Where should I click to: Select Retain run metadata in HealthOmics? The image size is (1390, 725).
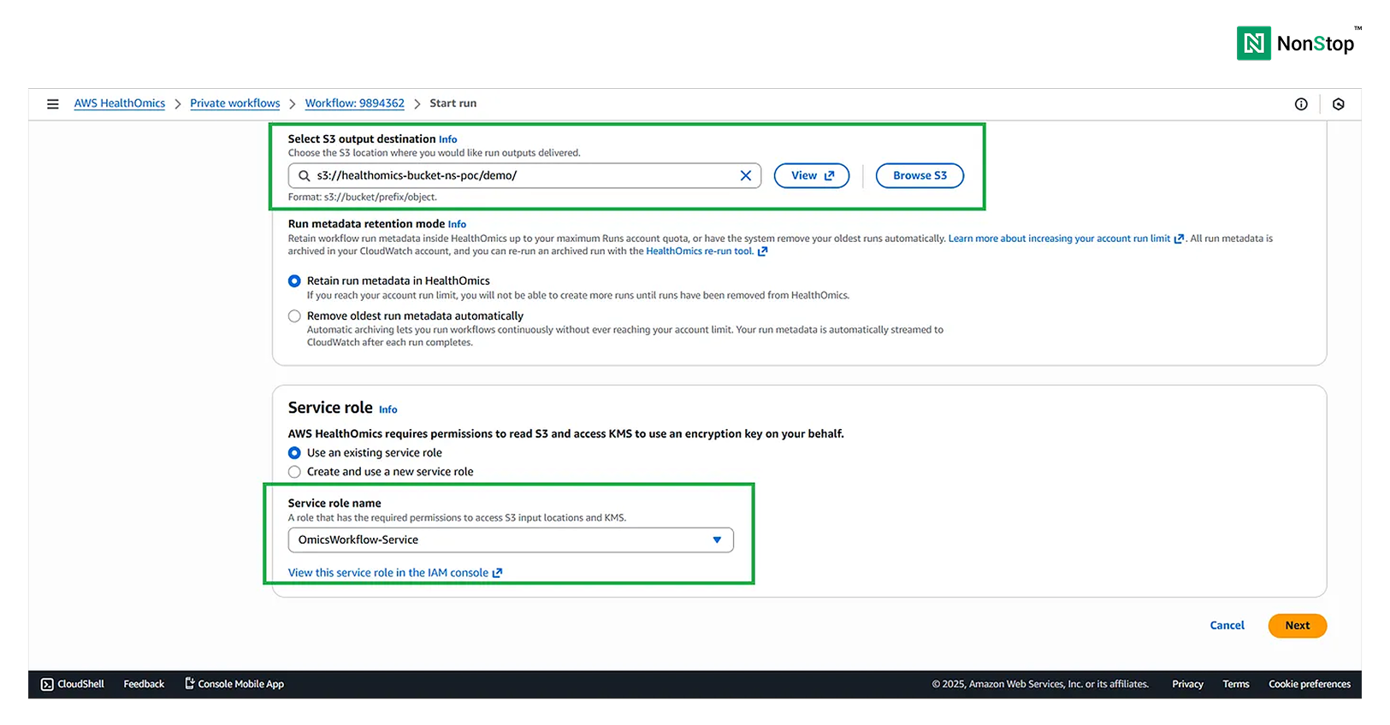294,280
